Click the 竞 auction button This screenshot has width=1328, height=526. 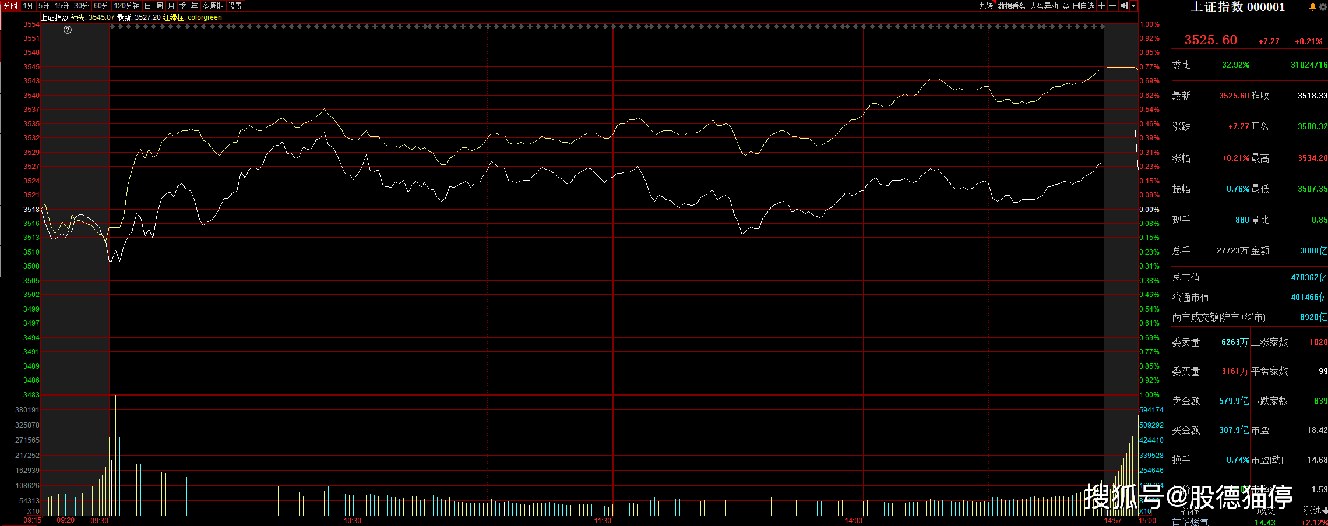(x=1066, y=6)
